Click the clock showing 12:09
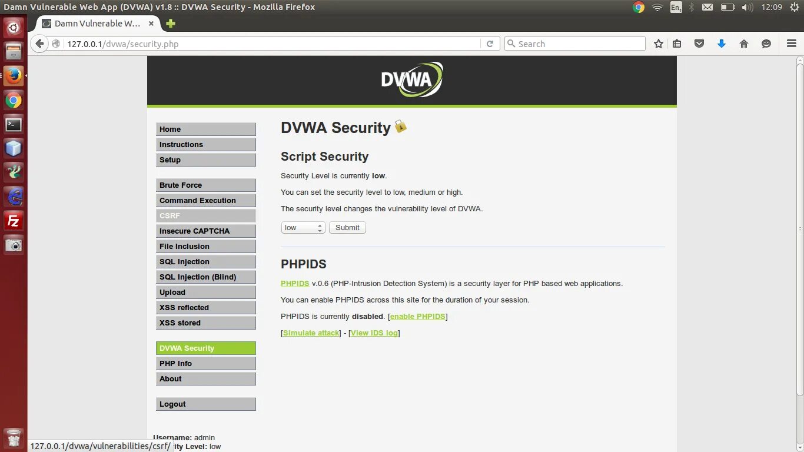 (x=771, y=7)
